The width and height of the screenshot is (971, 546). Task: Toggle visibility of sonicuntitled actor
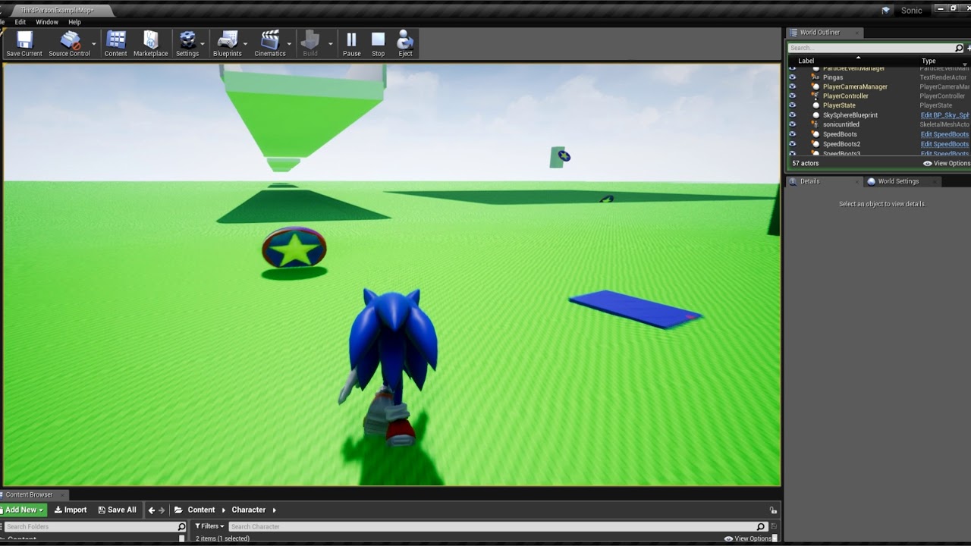pyautogui.click(x=792, y=124)
